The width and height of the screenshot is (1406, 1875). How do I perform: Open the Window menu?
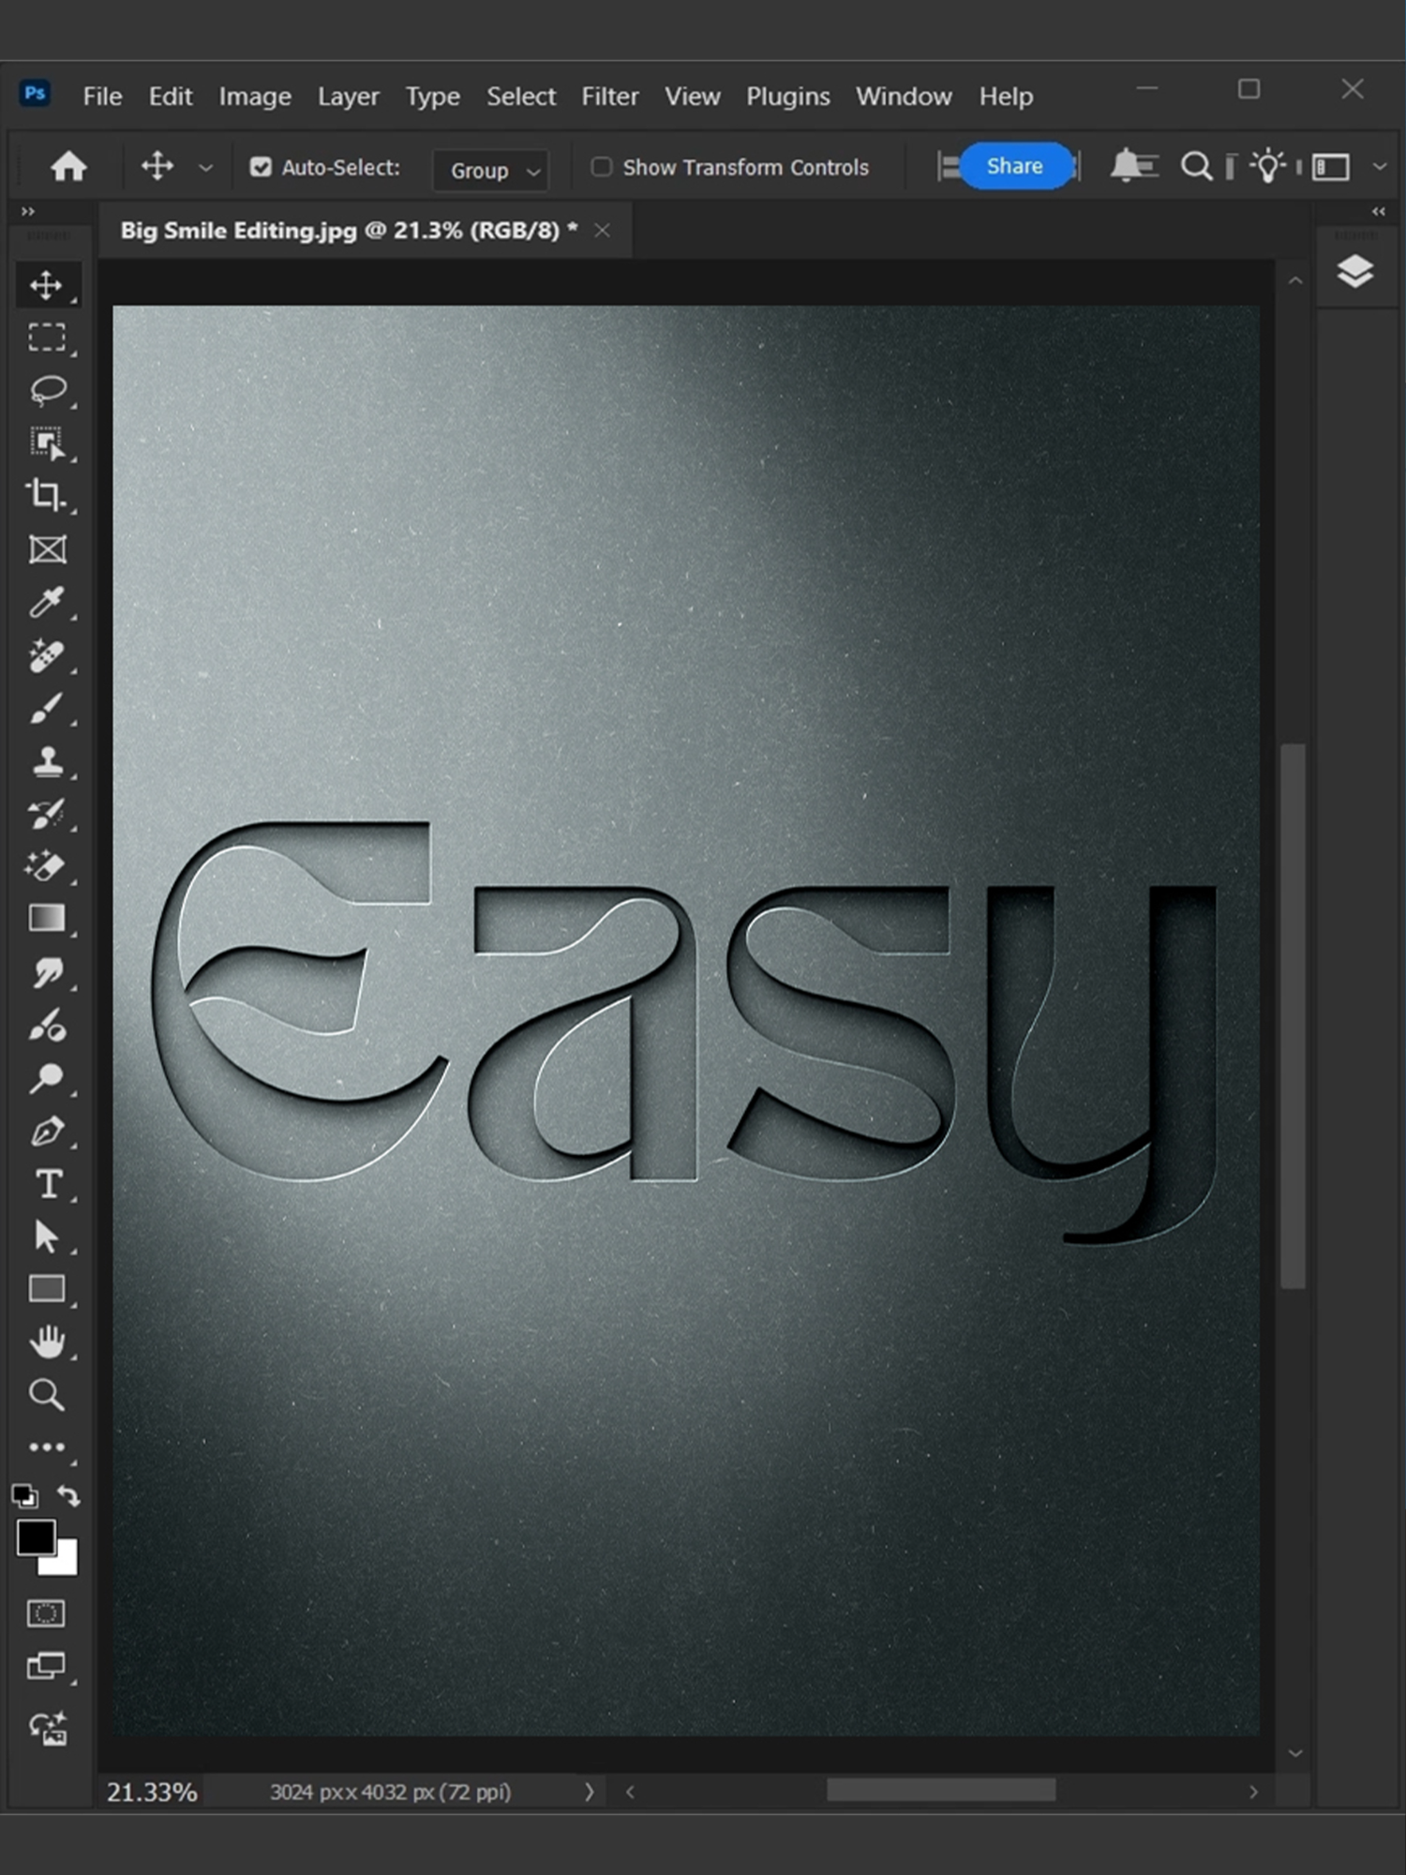(x=904, y=97)
